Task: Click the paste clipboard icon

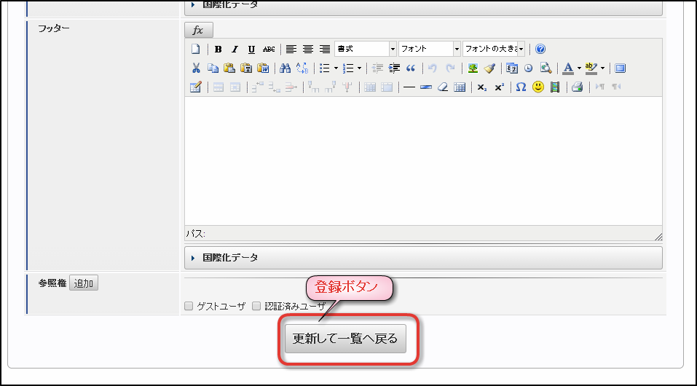Action: pos(229,68)
